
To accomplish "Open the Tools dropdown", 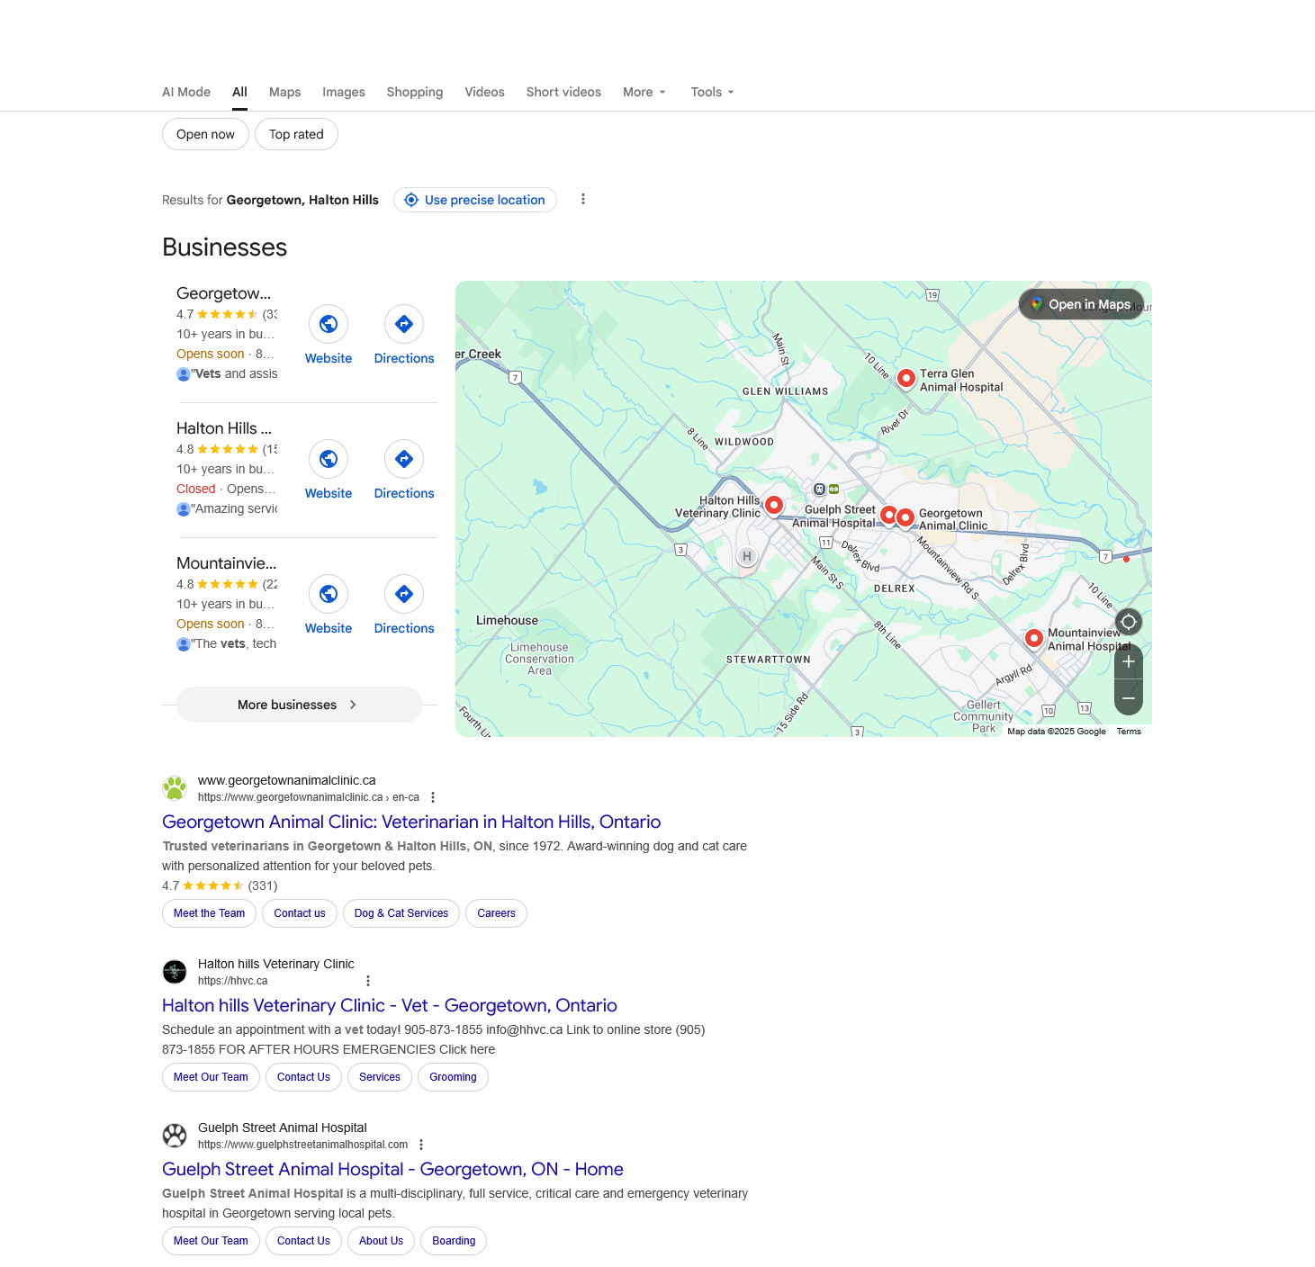I will point(712,92).
